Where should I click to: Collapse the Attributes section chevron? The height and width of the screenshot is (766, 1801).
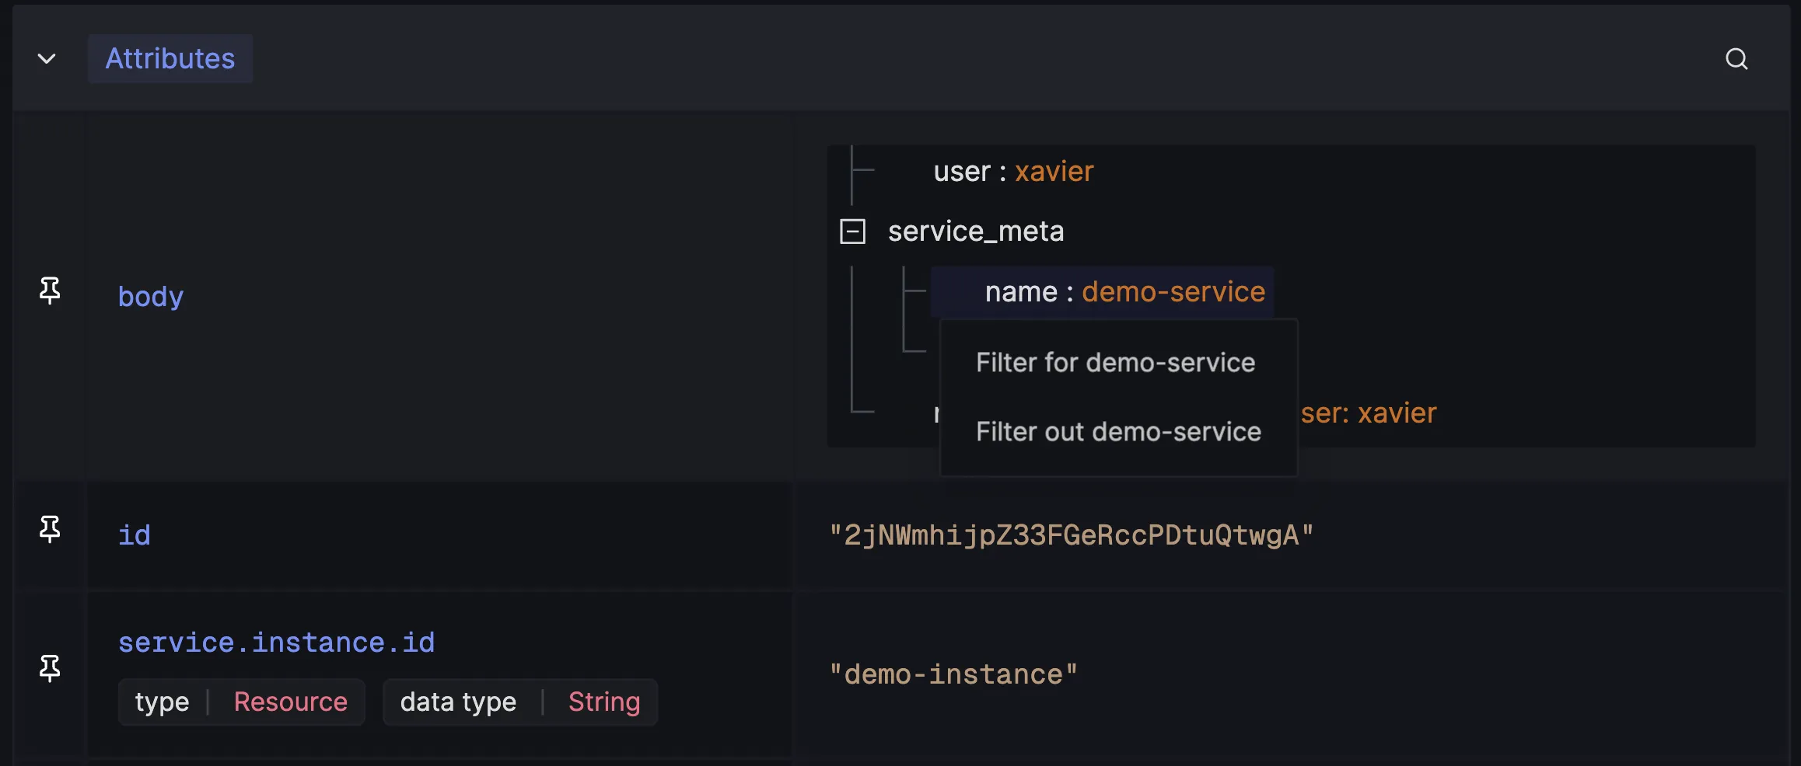coord(47,58)
